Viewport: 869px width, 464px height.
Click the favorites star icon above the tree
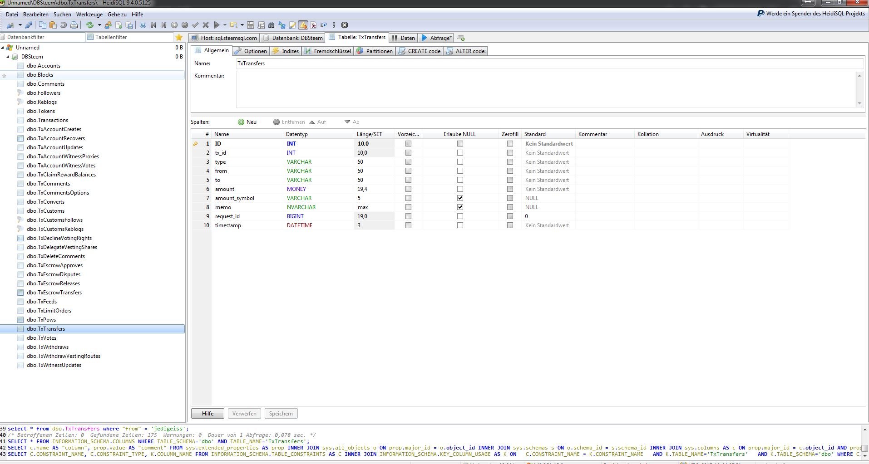click(179, 37)
